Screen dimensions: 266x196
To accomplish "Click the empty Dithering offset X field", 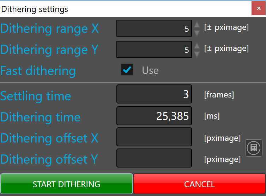I will [x=154, y=137].
